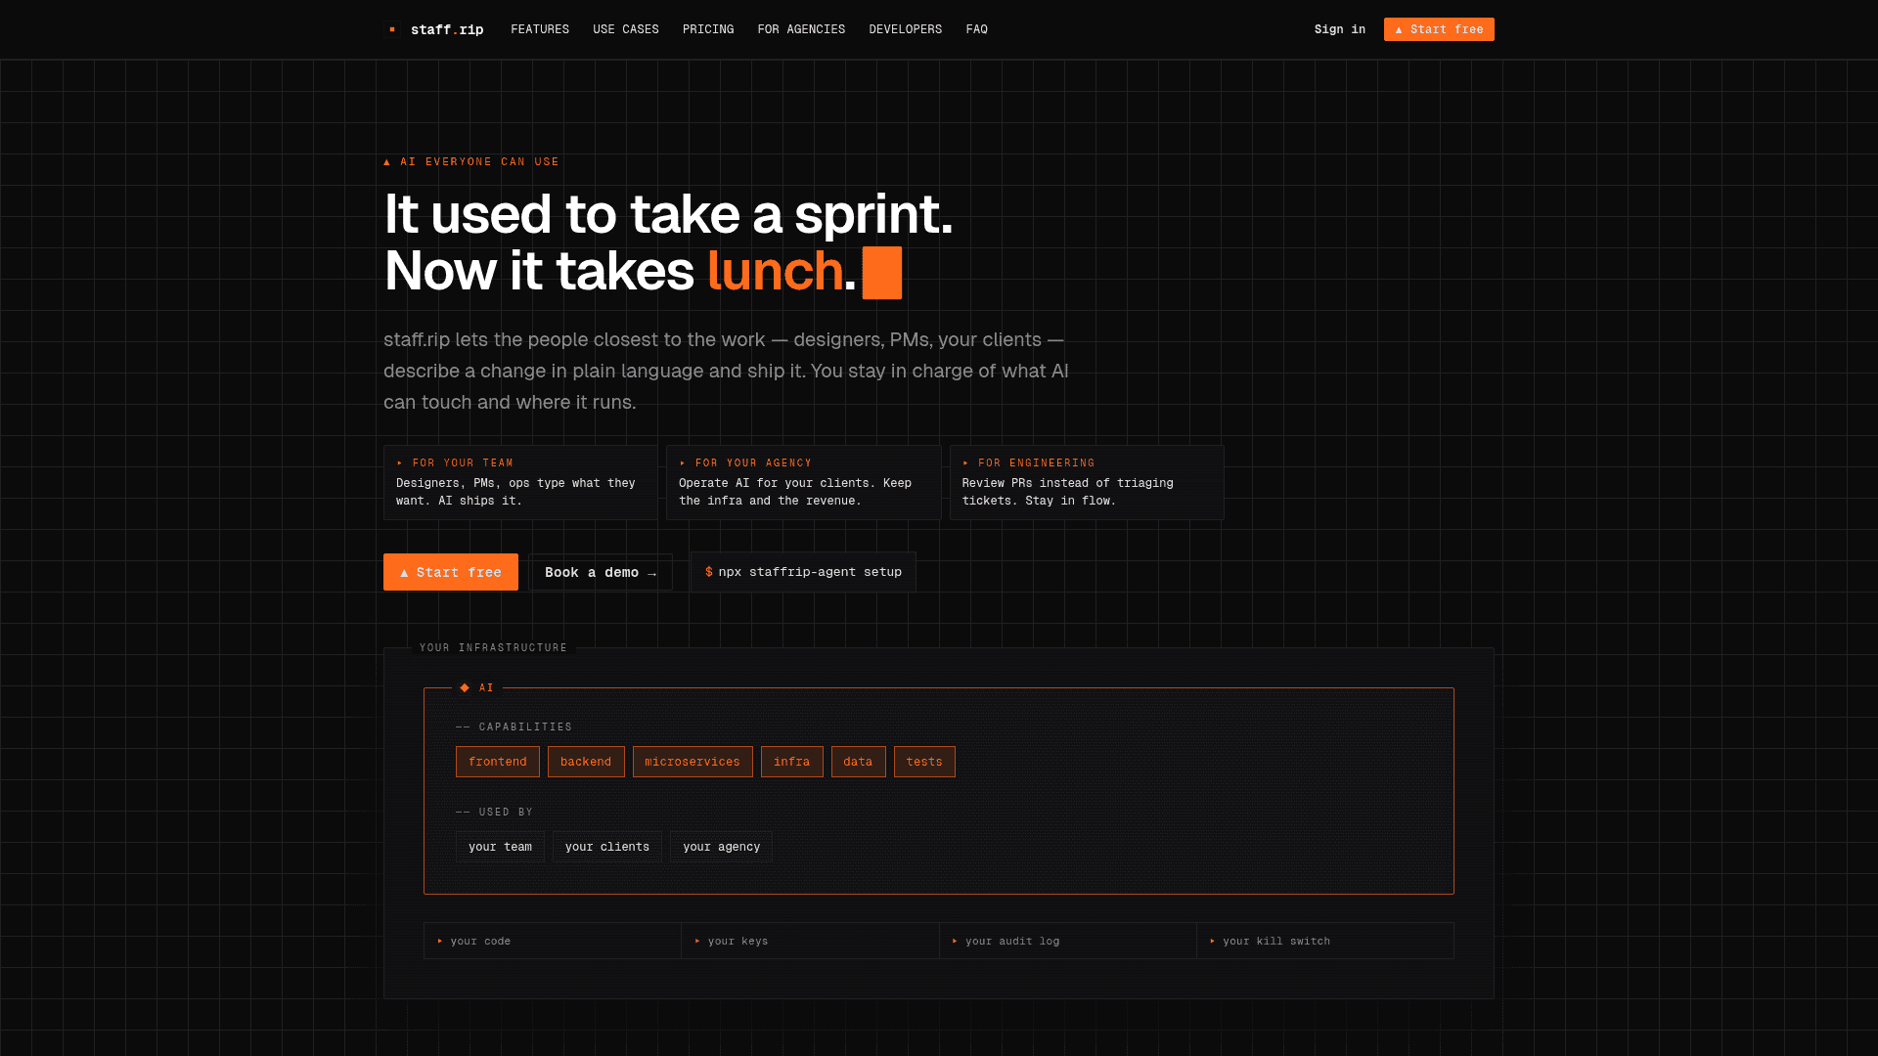
Task: Click the your agency chip
Action: point(722,847)
